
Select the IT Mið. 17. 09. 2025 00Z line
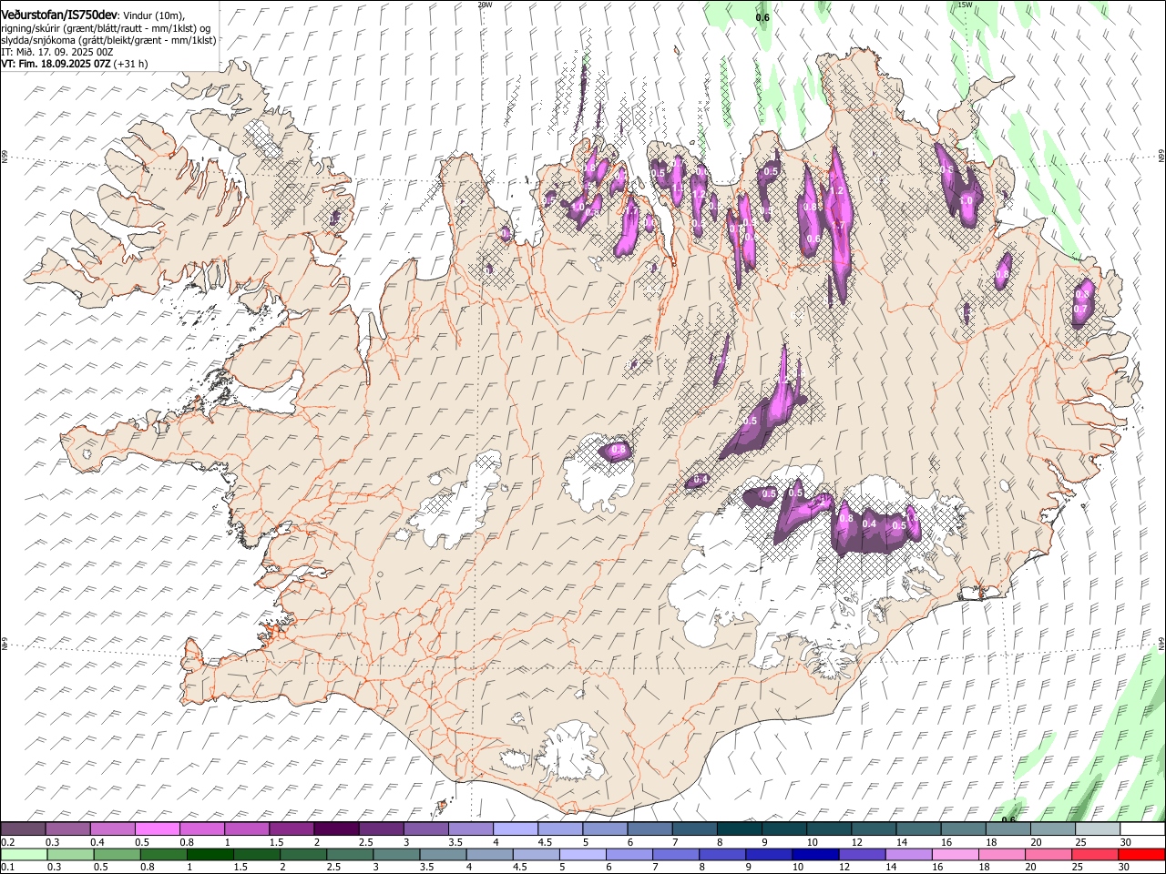click(56, 52)
